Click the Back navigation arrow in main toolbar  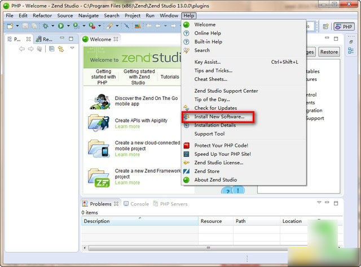(158, 26)
